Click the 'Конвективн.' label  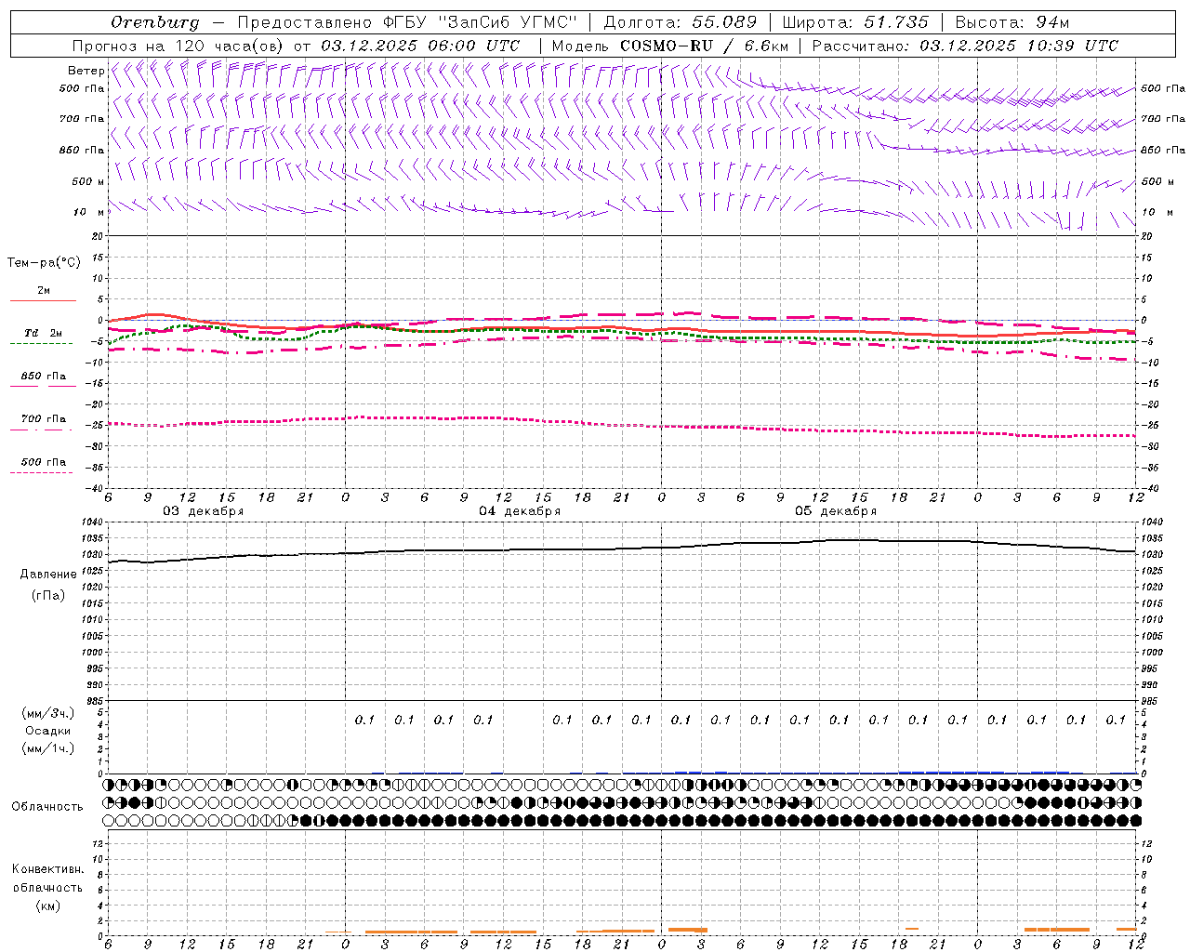[48, 869]
